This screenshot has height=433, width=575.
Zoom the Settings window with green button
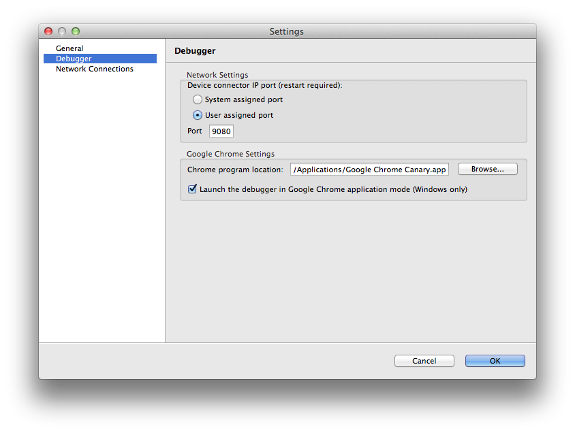tap(76, 31)
